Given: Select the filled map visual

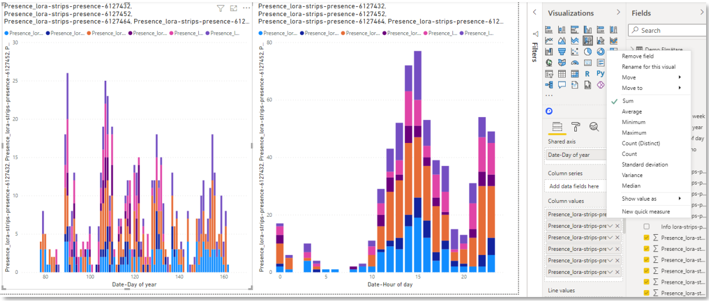Looking at the screenshot, I should tap(562, 62).
